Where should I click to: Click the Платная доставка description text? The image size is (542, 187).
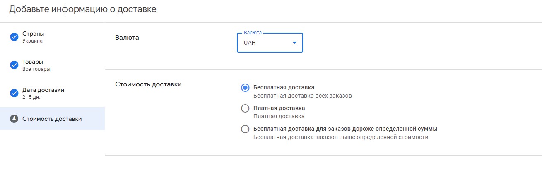(x=279, y=116)
